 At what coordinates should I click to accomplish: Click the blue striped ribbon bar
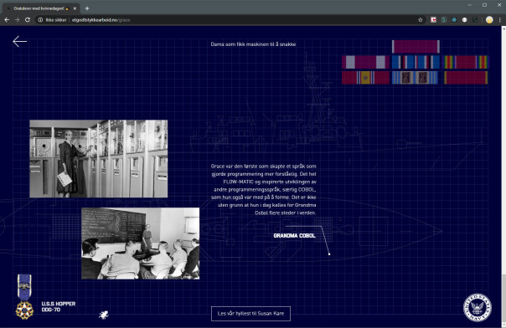point(416,62)
